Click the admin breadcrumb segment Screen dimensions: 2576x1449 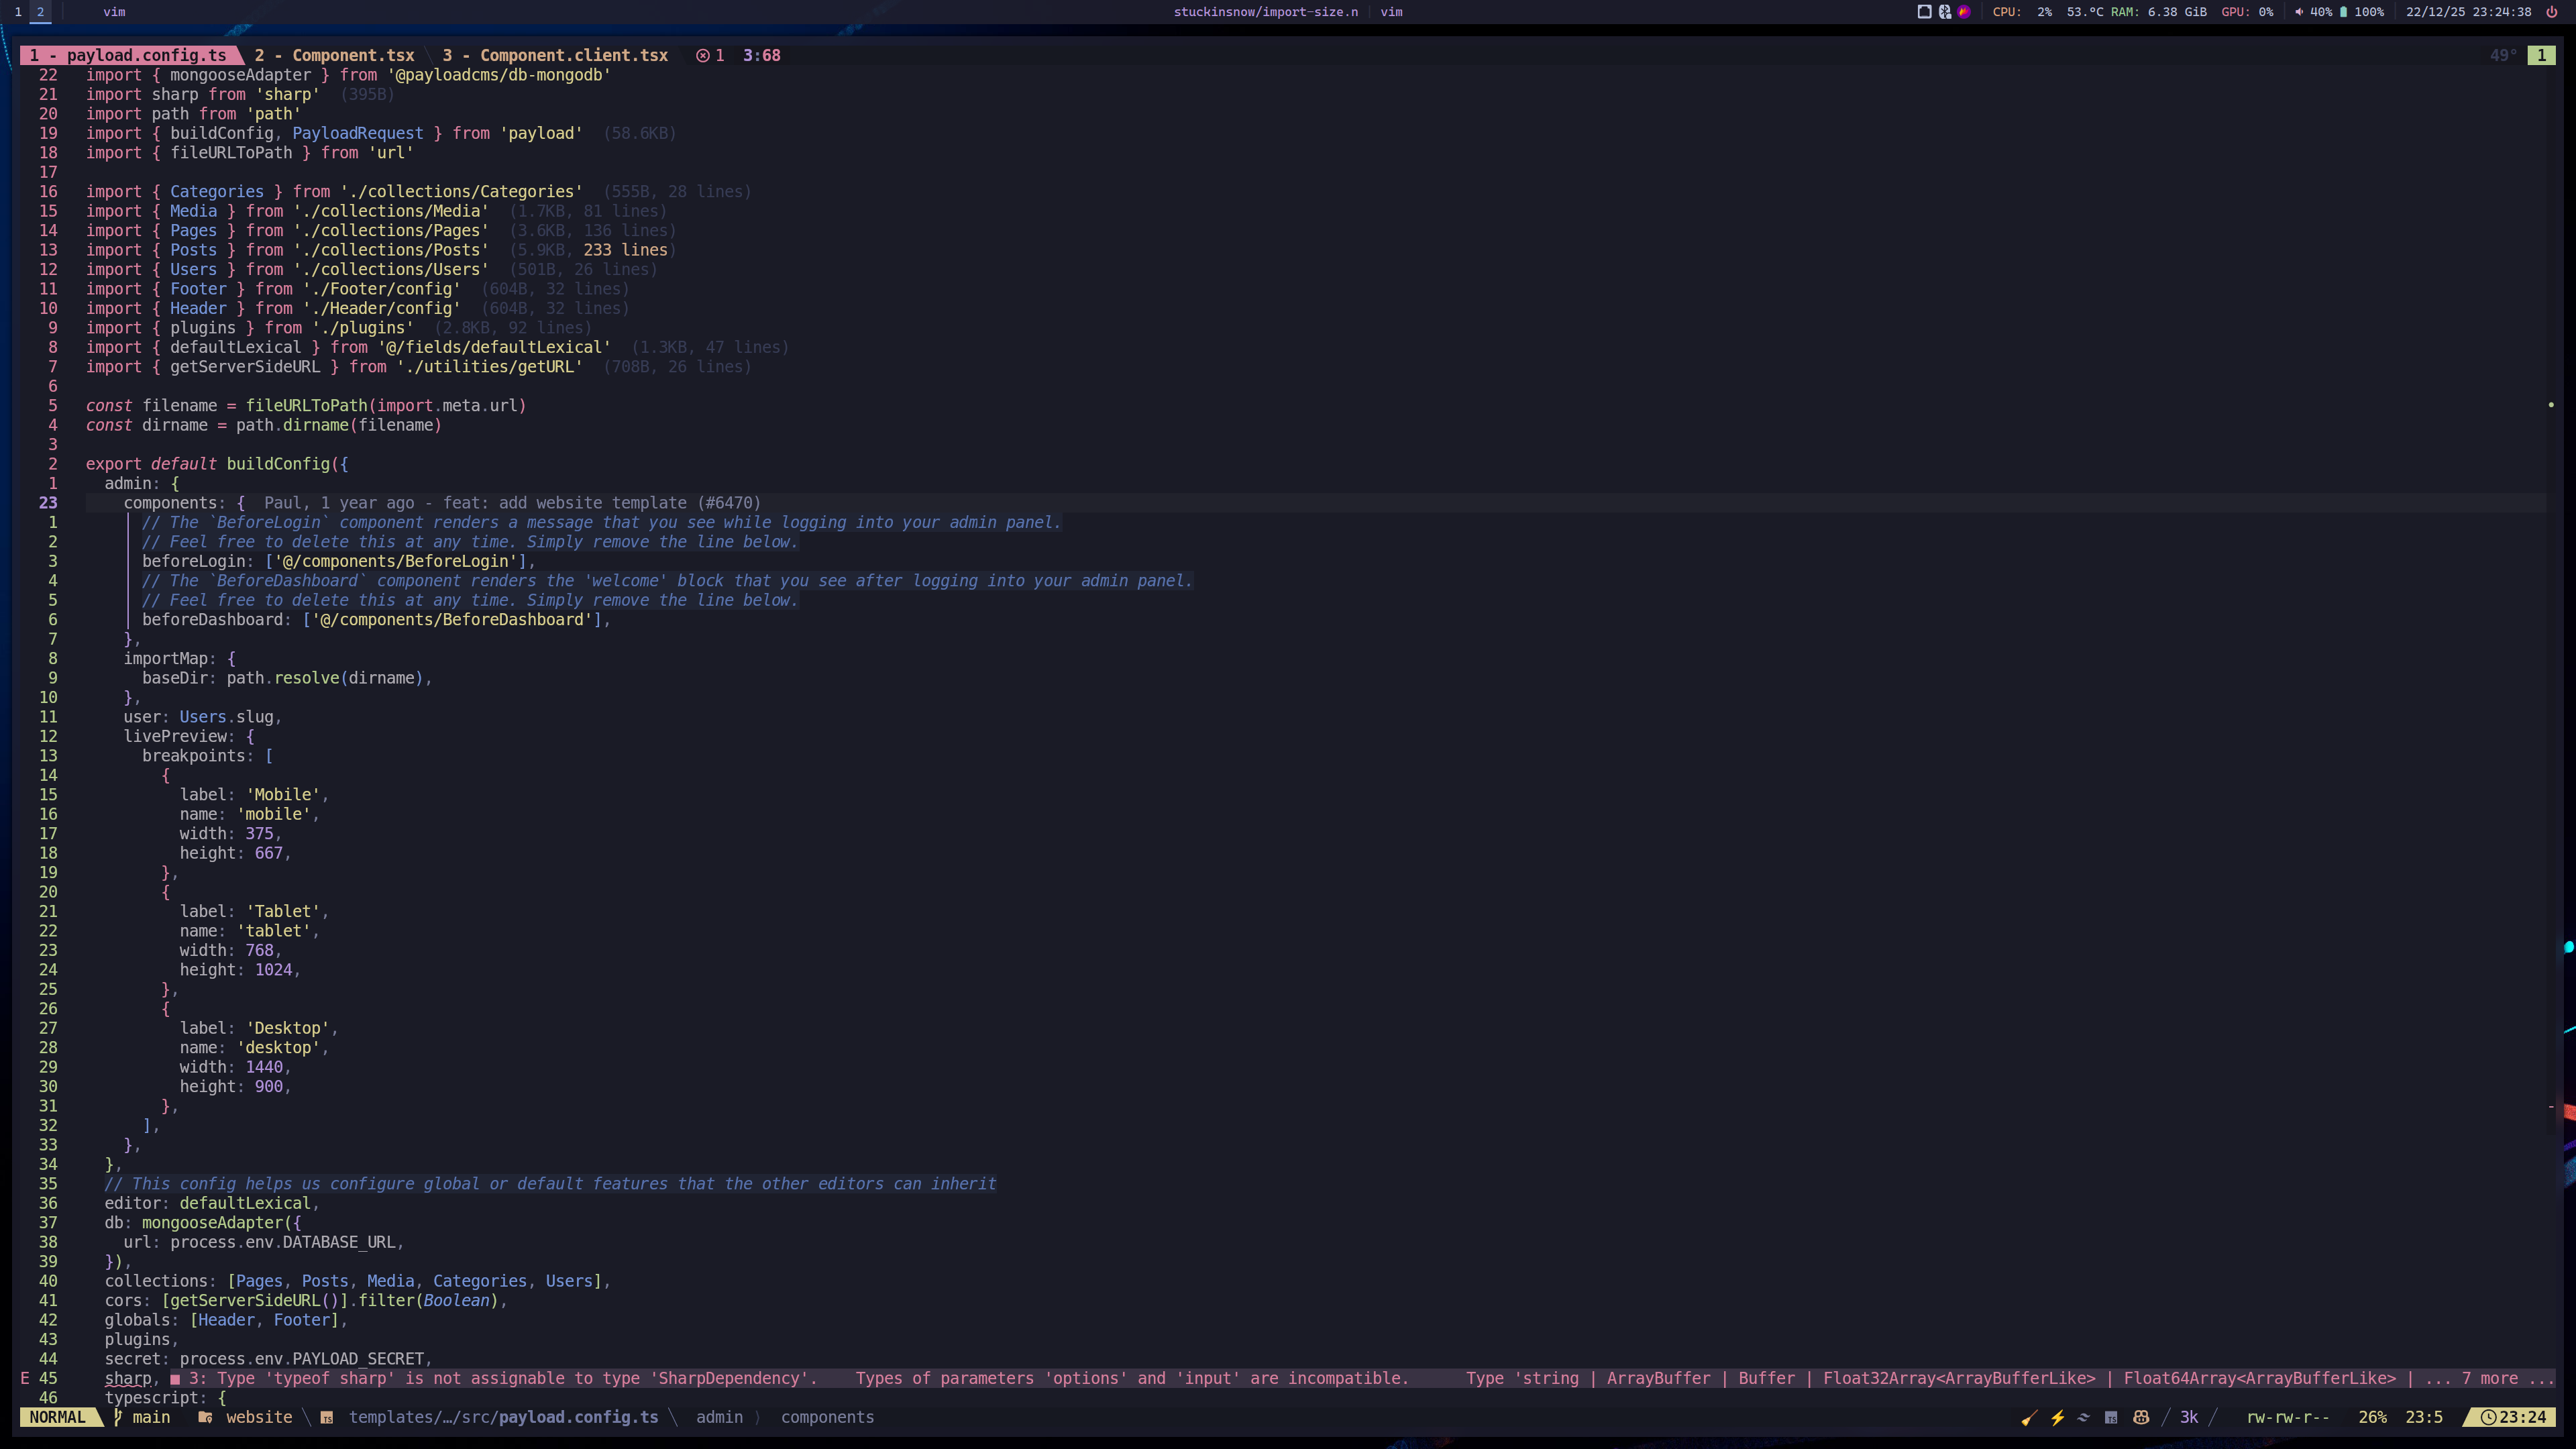point(719,1418)
